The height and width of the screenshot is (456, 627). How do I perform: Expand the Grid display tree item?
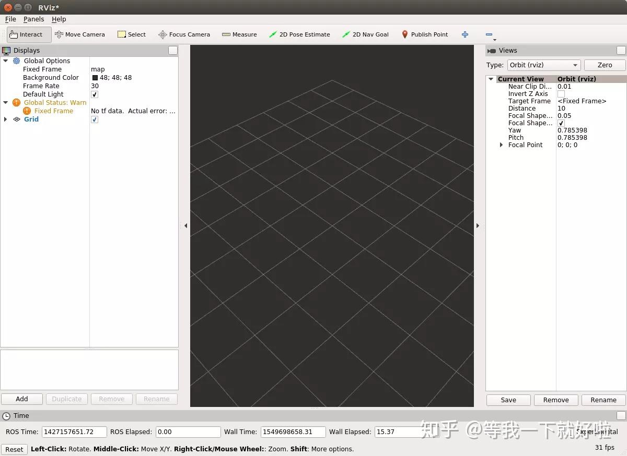(x=6, y=119)
